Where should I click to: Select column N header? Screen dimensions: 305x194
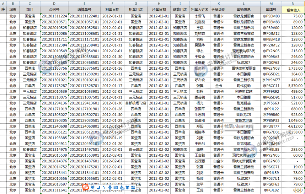pos(293,3)
